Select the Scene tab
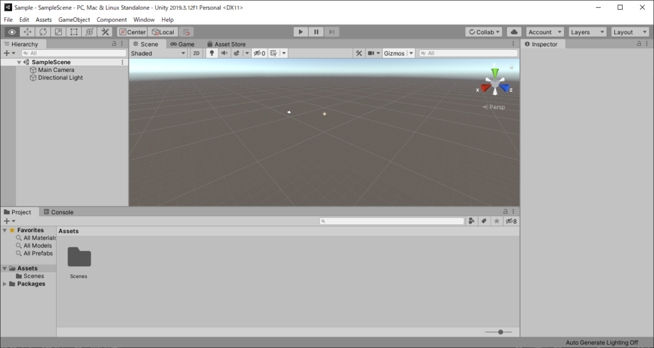 pos(146,44)
